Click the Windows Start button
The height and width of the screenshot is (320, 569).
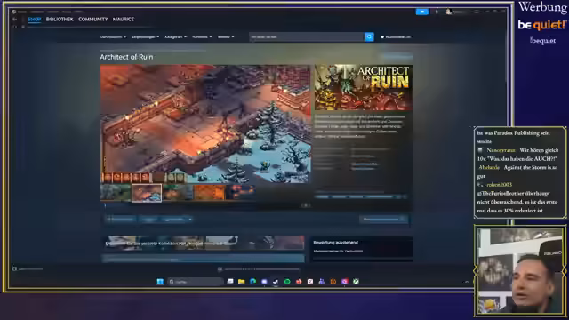160,282
